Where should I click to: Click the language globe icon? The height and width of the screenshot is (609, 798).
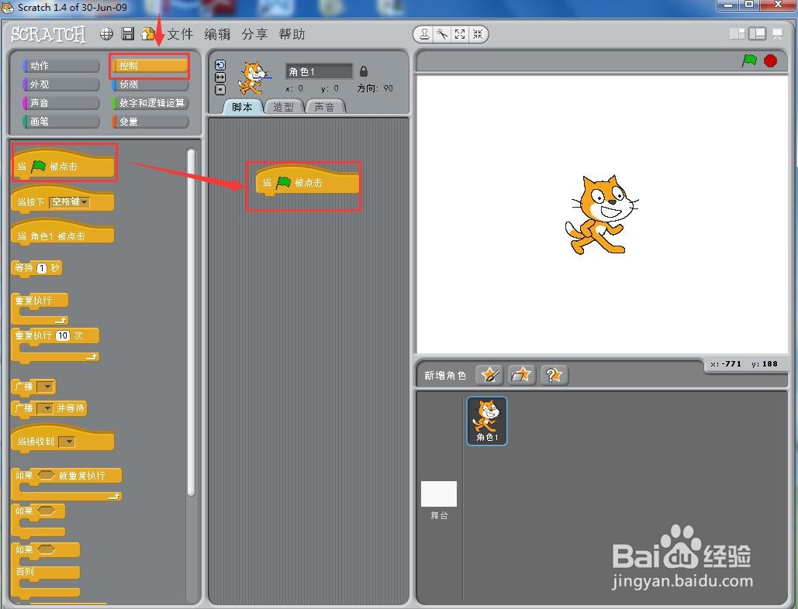pos(106,34)
